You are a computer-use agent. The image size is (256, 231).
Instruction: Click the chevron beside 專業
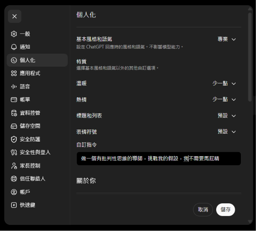(x=234, y=39)
